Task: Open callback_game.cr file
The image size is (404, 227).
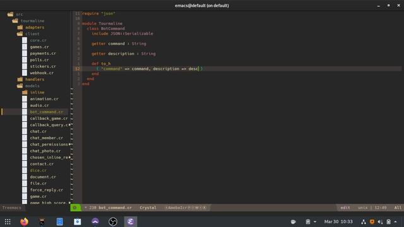Action: (49, 119)
